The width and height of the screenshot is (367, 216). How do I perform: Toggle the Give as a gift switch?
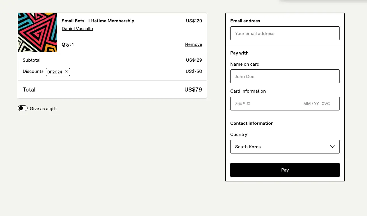(x=23, y=108)
